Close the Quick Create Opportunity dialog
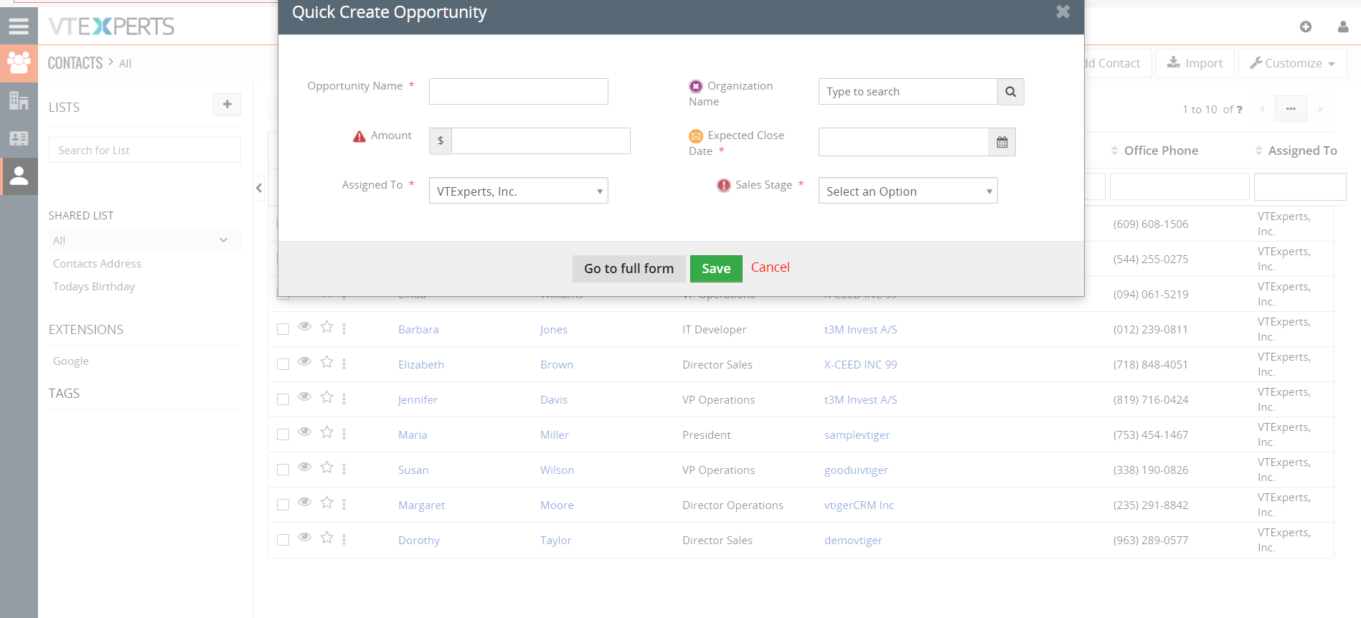1361x618 pixels. pos(1063,11)
